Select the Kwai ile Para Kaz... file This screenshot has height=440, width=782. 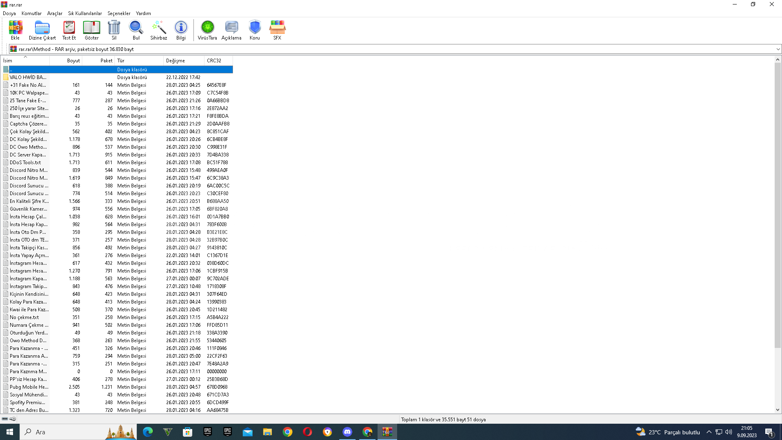117,309
